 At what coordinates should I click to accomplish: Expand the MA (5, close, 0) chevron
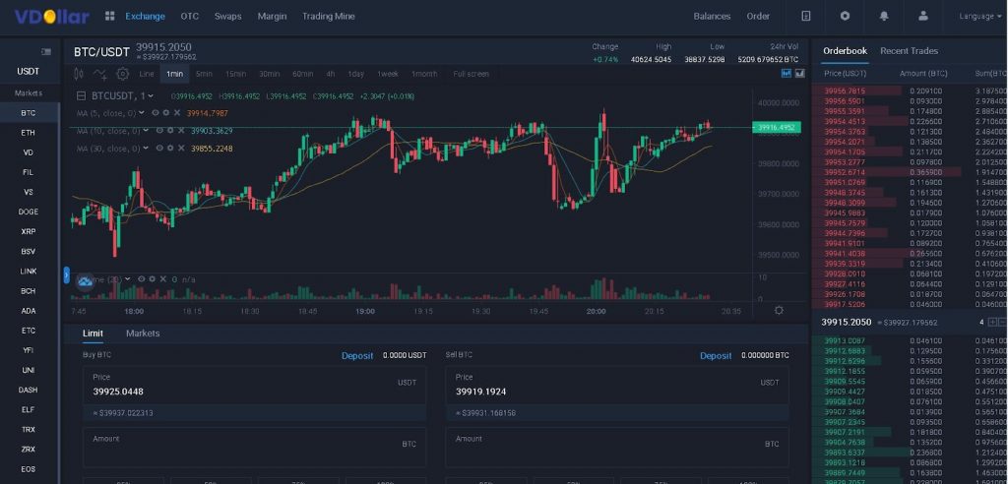click(x=142, y=112)
